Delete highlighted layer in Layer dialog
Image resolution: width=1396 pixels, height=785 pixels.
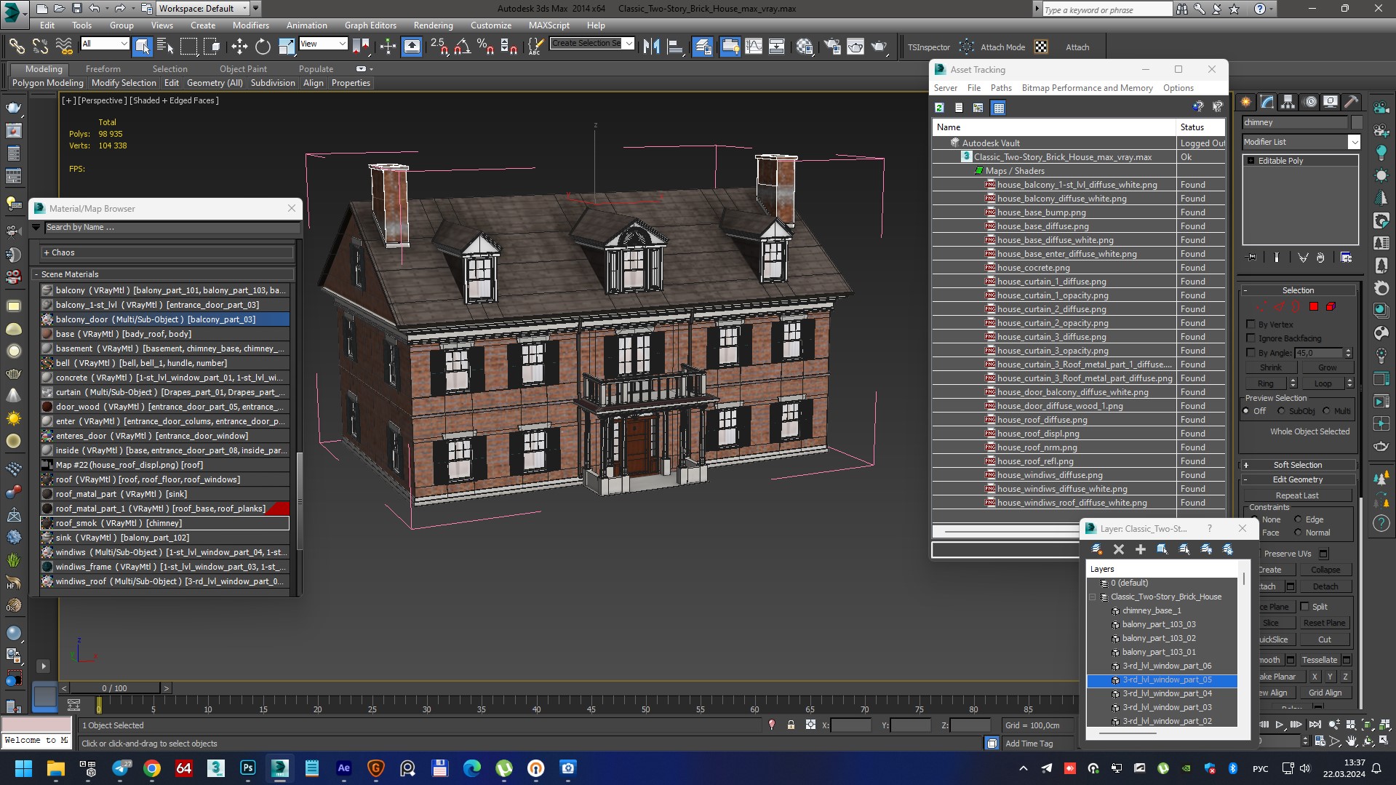(x=1119, y=549)
